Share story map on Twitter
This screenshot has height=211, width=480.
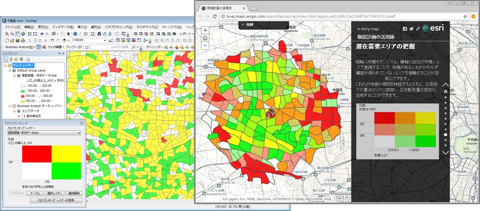coord(411,28)
